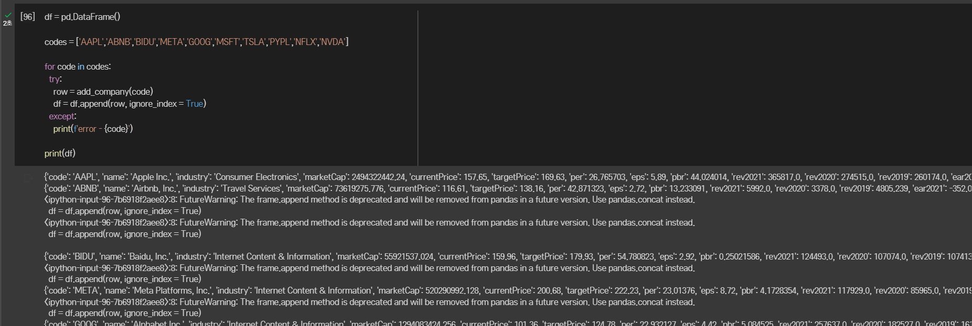Click 'row = add_company(code)' code line
972x326 pixels.
pos(103,92)
